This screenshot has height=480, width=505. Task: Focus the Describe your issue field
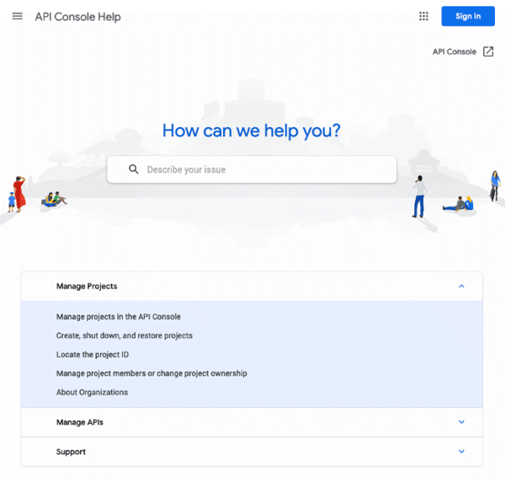click(x=252, y=170)
